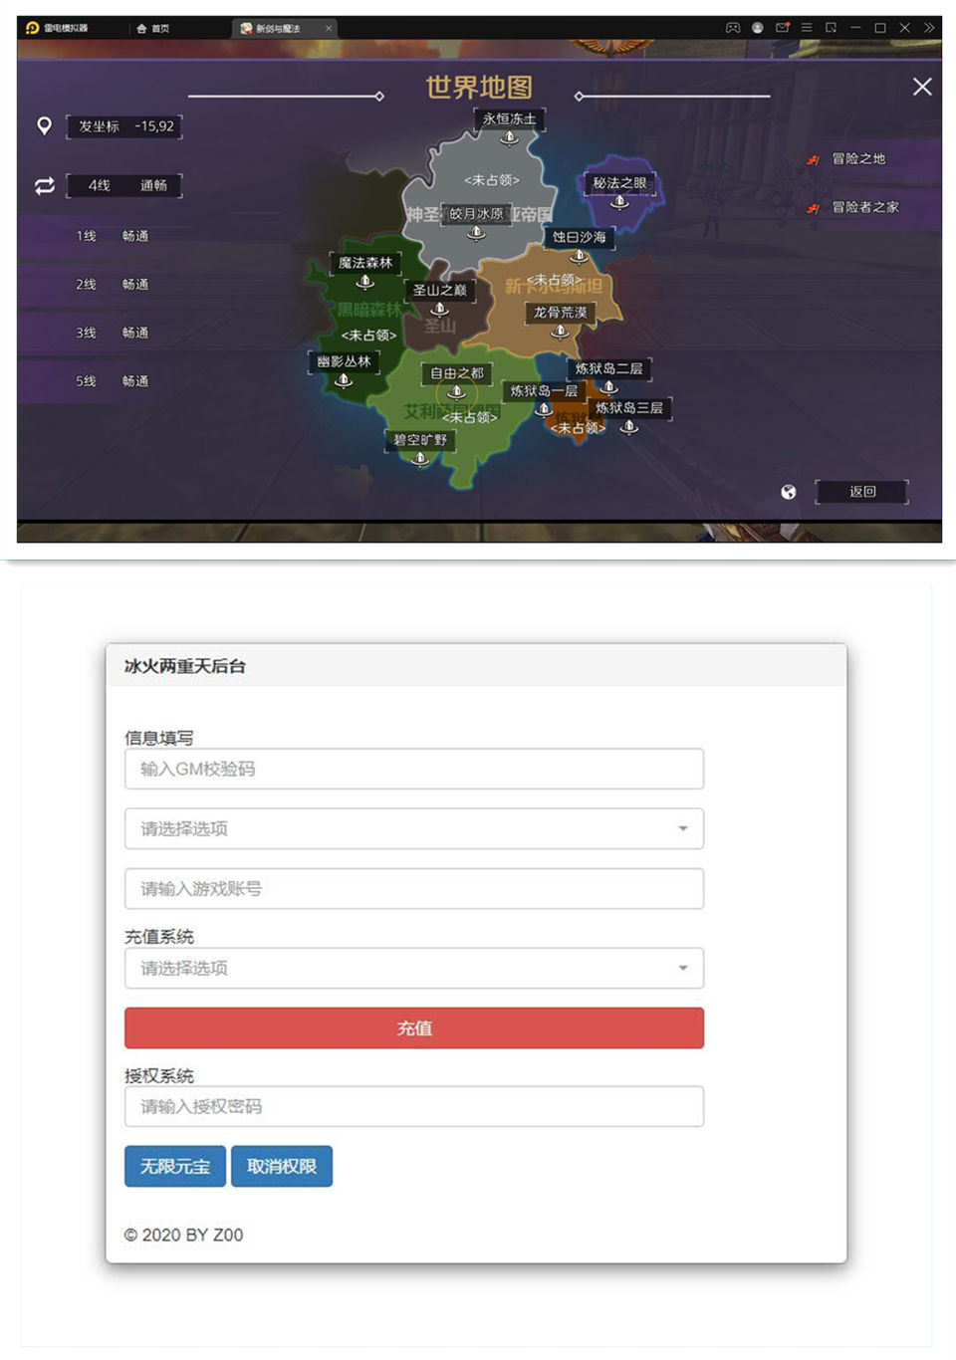Viewport: 956px width, 1360px height.
Task: Click the 自由之都 city marker
Action: click(456, 391)
